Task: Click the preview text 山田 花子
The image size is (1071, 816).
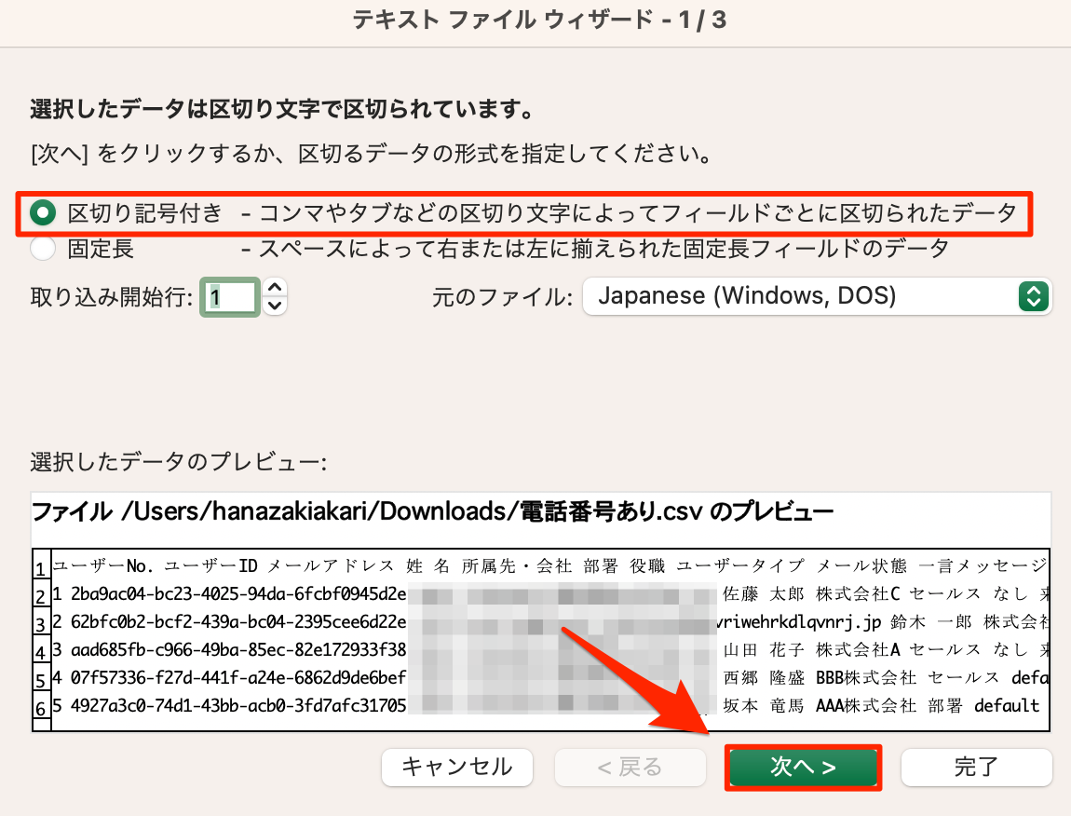Action: click(764, 650)
